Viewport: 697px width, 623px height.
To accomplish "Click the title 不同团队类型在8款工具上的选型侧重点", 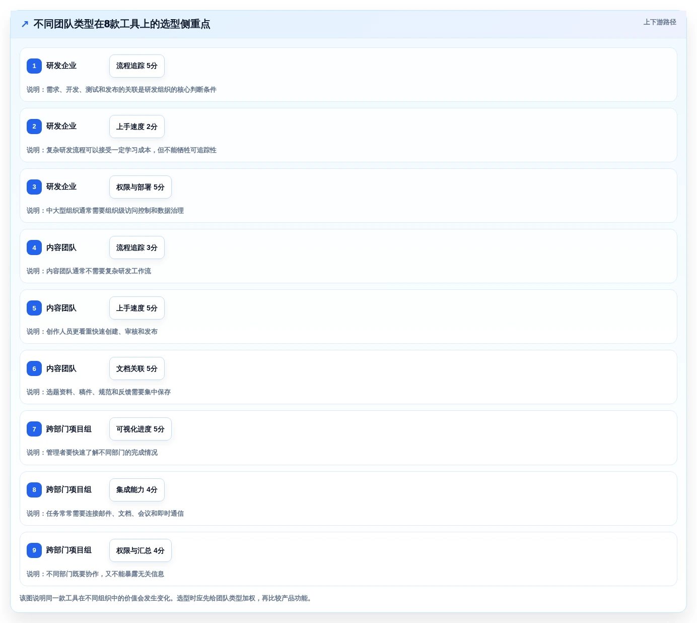I will click(122, 24).
